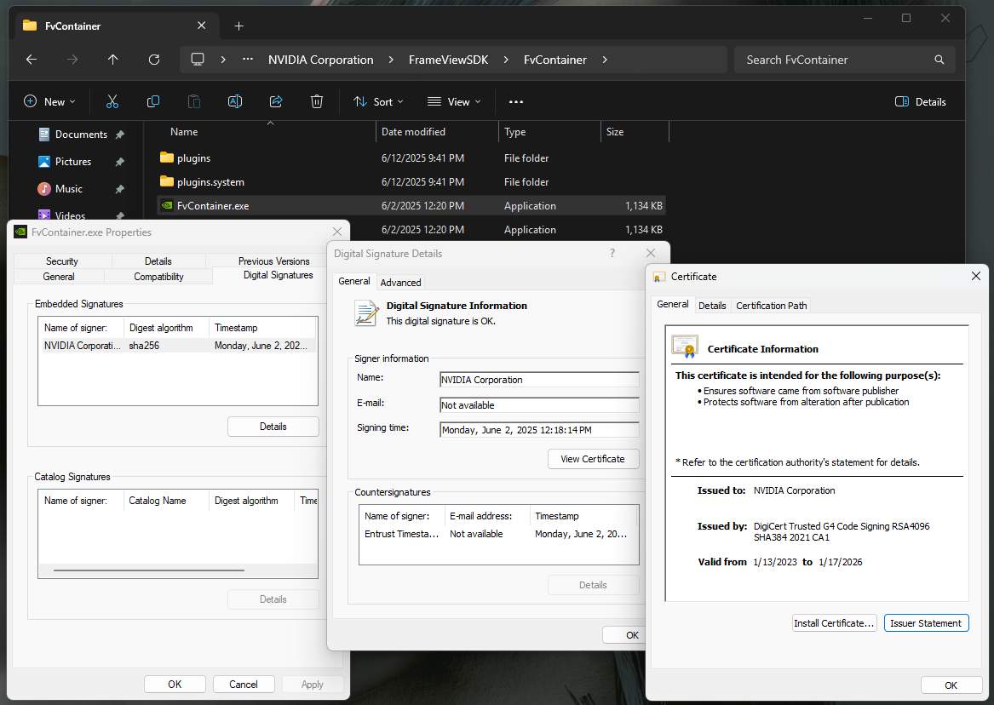Toggle the Details pane in Explorer
This screenshot has width=994, height=705.
point(921,101)
